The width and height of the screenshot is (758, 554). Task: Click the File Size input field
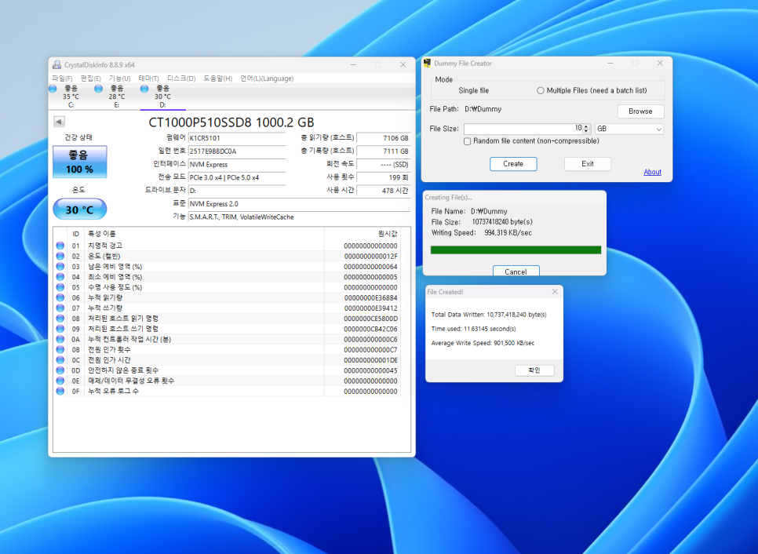(x=521, y=129)
